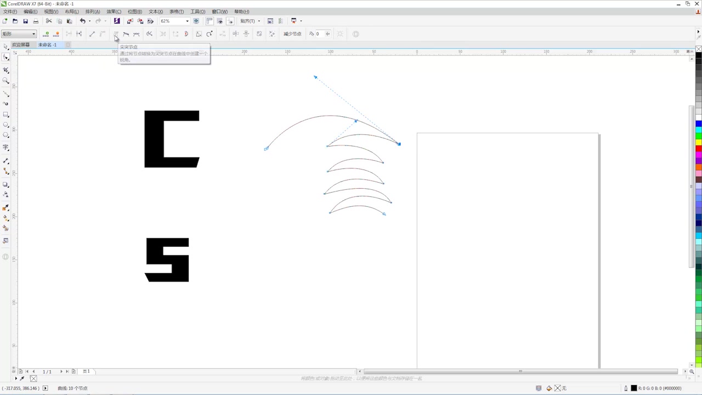
Task: Go to the last page arrow
Action: (67, 371)
